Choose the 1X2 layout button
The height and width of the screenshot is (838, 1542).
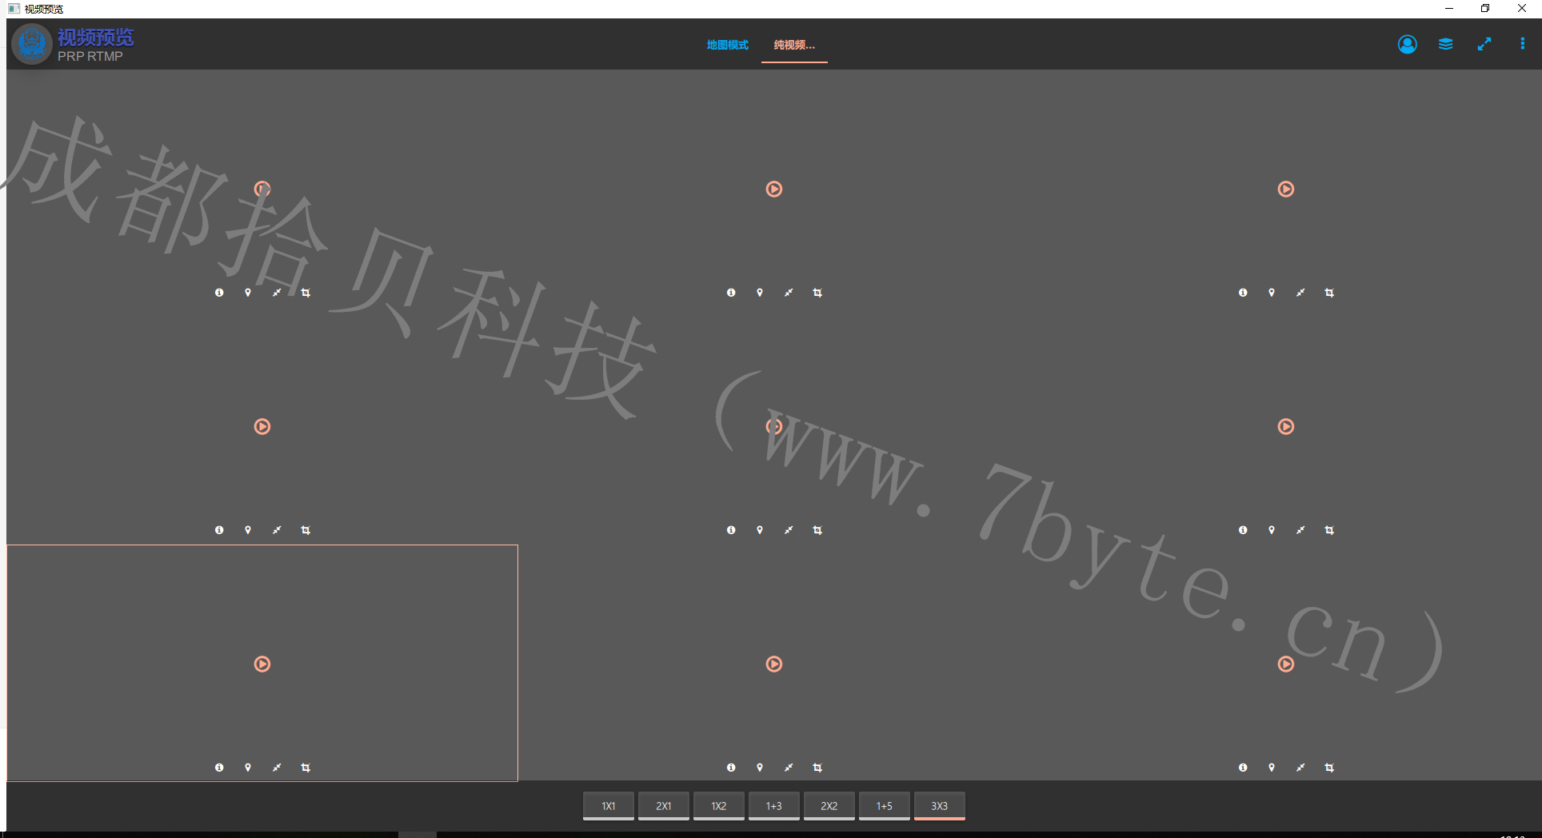(719, 806)
